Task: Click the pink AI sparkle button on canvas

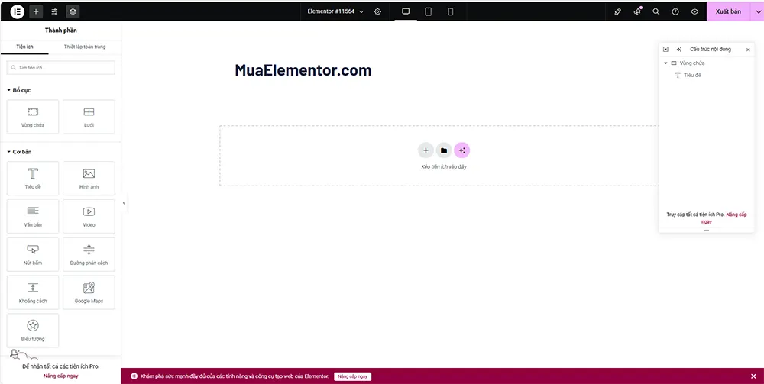Action: pyautogui.click(x=462, y=150)
